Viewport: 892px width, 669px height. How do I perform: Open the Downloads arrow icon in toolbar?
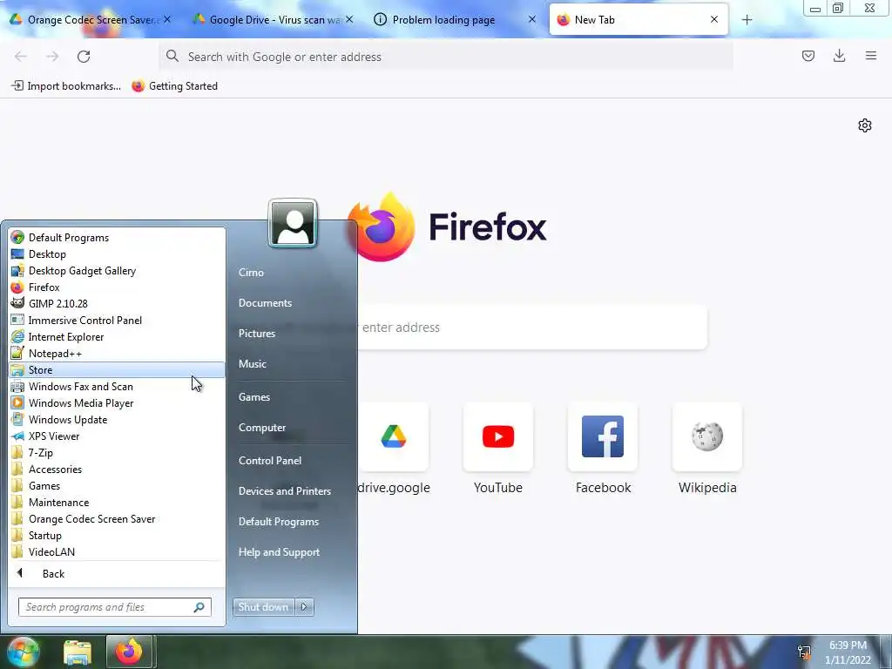[x=839, y=56]
